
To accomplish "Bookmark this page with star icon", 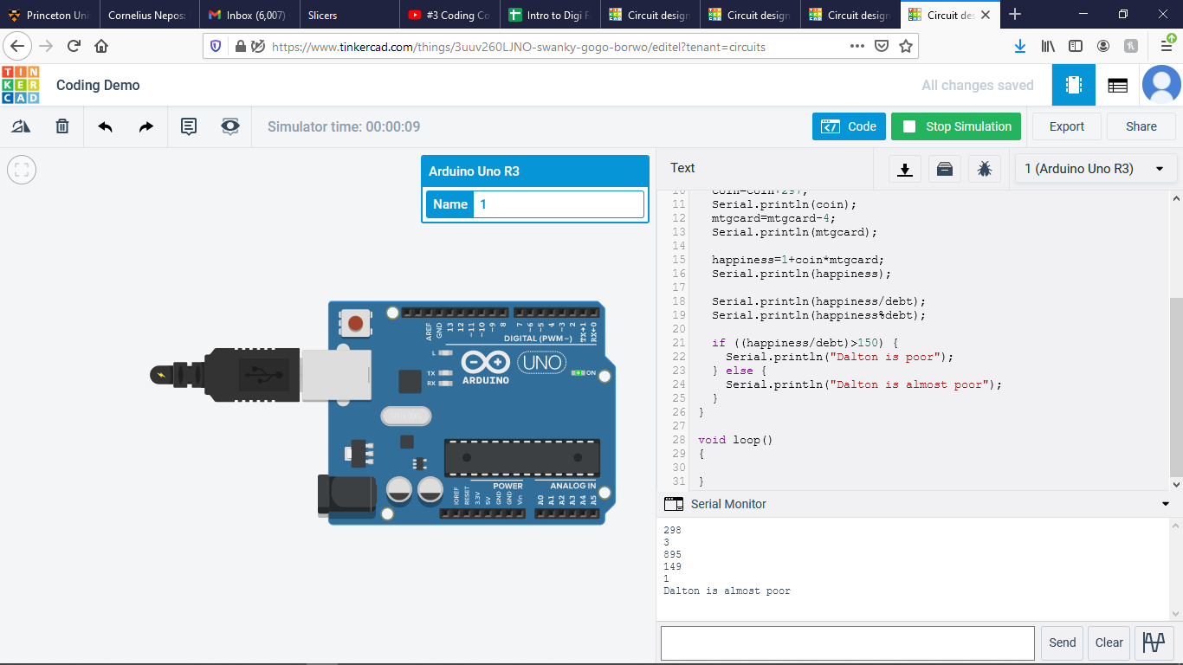I will tap(906, 47).
